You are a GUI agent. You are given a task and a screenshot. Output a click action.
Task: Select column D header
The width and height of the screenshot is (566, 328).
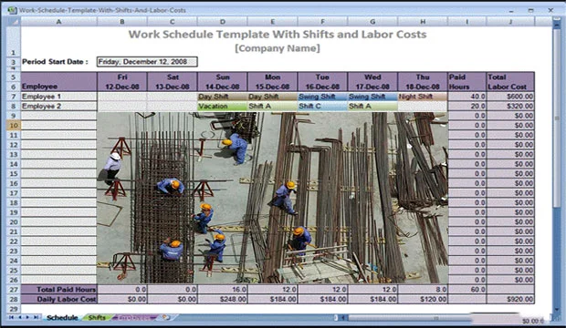(223, 22)
